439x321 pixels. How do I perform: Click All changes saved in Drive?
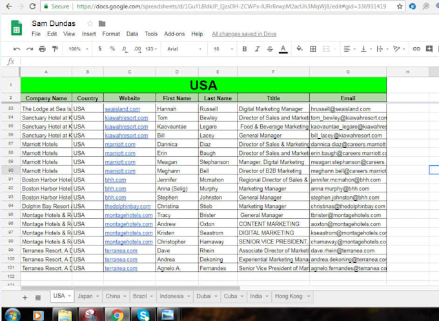(x=244, y=34)
